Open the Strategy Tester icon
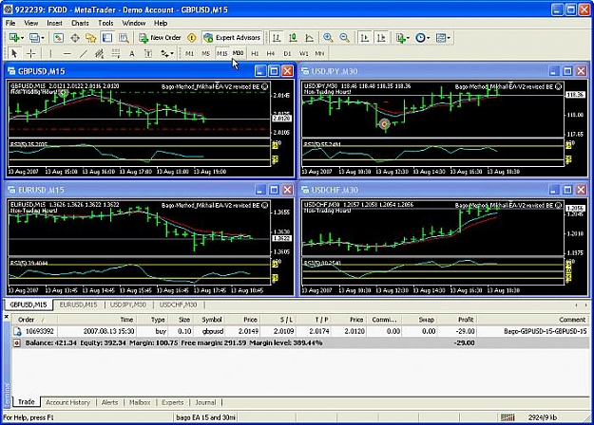 pos(124,38)
